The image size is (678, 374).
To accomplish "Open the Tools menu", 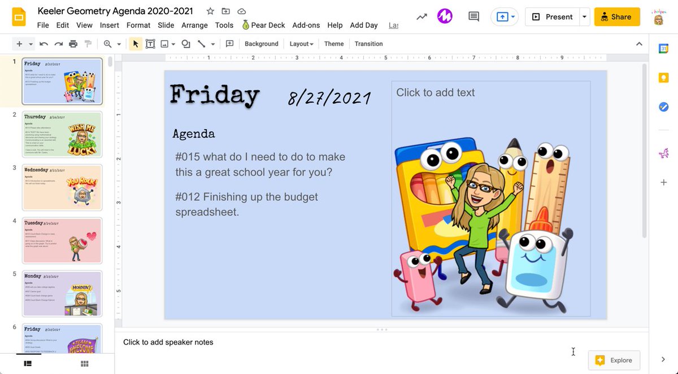I will (224, 25).
